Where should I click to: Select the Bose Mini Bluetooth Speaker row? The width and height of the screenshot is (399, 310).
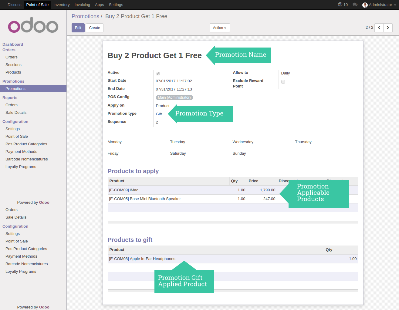(x=233, y=199)
